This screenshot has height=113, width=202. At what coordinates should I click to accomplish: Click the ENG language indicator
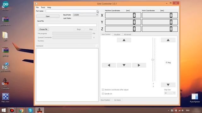point(188,110)
